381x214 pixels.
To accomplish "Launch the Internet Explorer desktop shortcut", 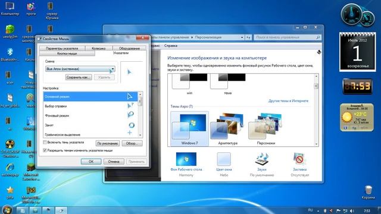I will coord(10,169).
